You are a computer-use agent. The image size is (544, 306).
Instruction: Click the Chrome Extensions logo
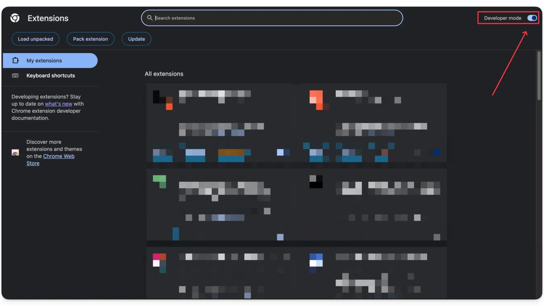15,18
